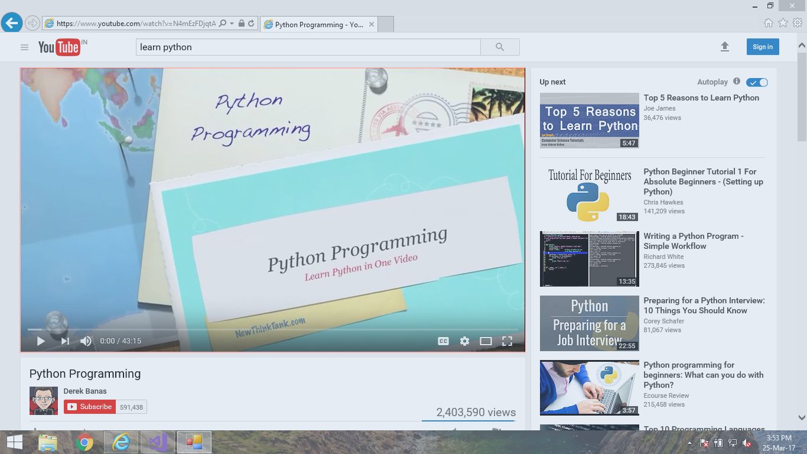Expand the address bar autocomplete dropdown arrow

232,24
